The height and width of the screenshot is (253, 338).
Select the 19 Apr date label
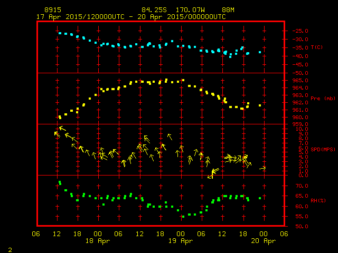pyautogui.click(x=180, y=241)
